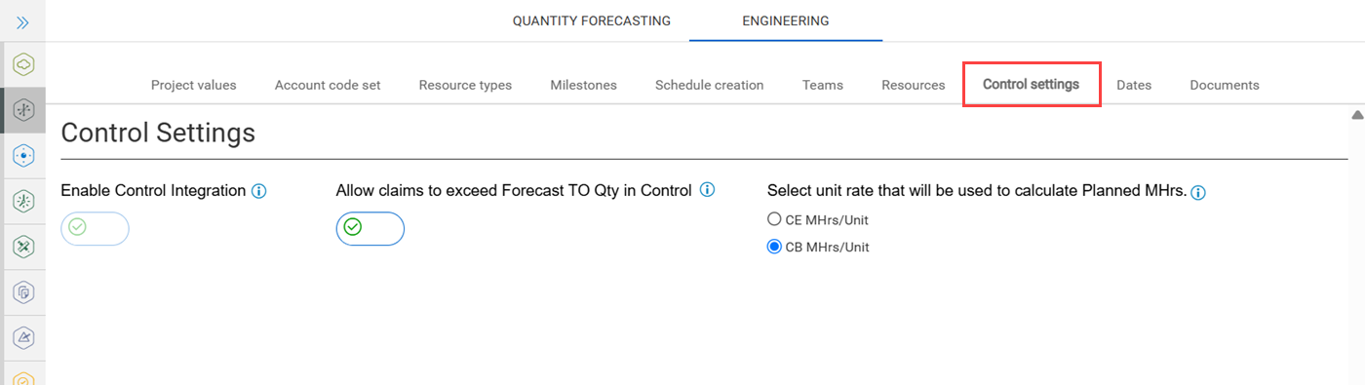
Task: Show info icon for Planned MHrs unit rate
Action: click(1198, 193)
